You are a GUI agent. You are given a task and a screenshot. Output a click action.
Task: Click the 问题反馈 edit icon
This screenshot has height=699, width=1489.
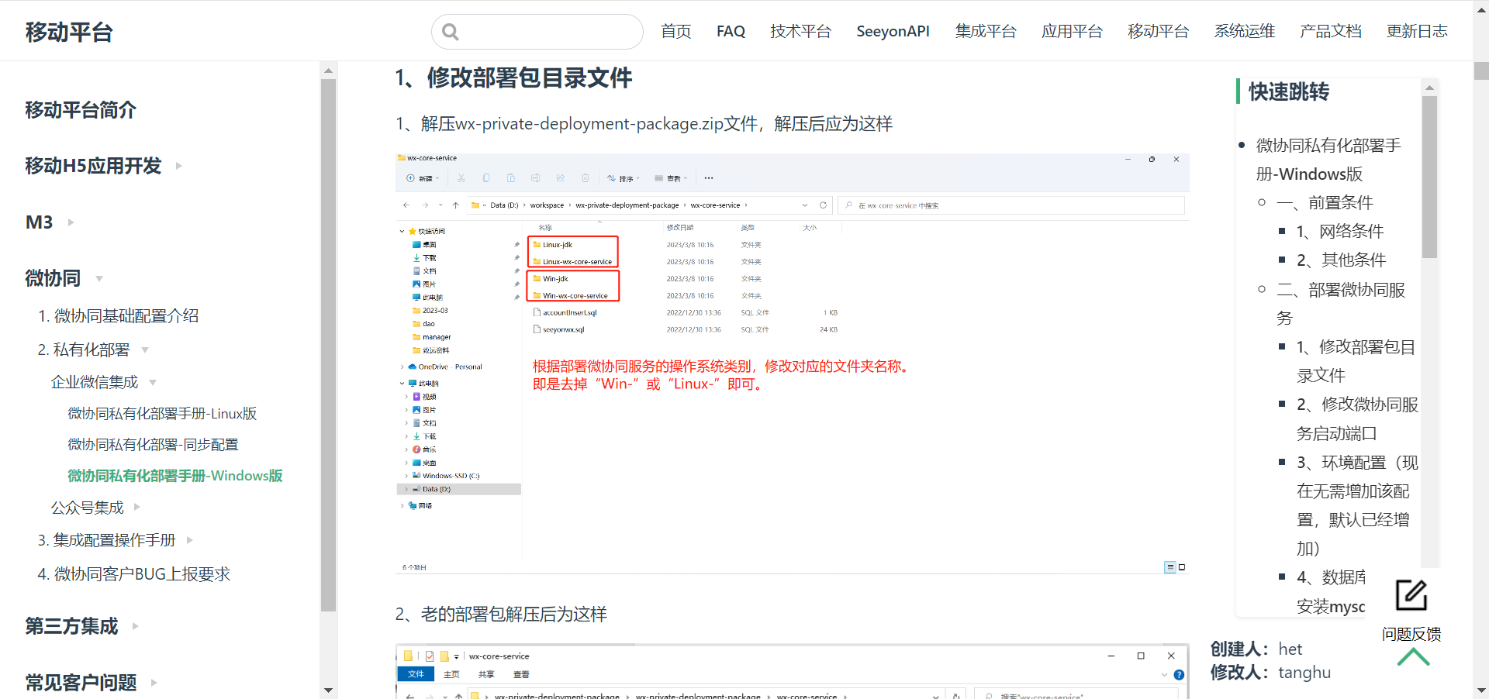(x=1411, y=595)
